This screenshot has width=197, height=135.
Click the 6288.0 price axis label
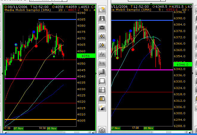[179, 126]
